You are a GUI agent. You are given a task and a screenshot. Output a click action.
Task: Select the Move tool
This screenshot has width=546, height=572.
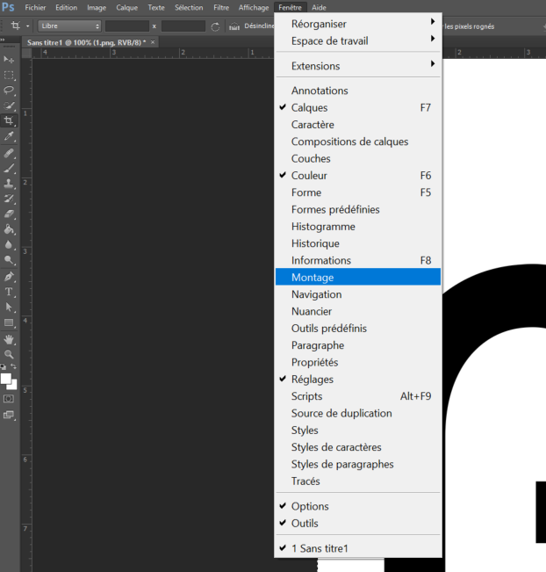[x=9, y=59]
